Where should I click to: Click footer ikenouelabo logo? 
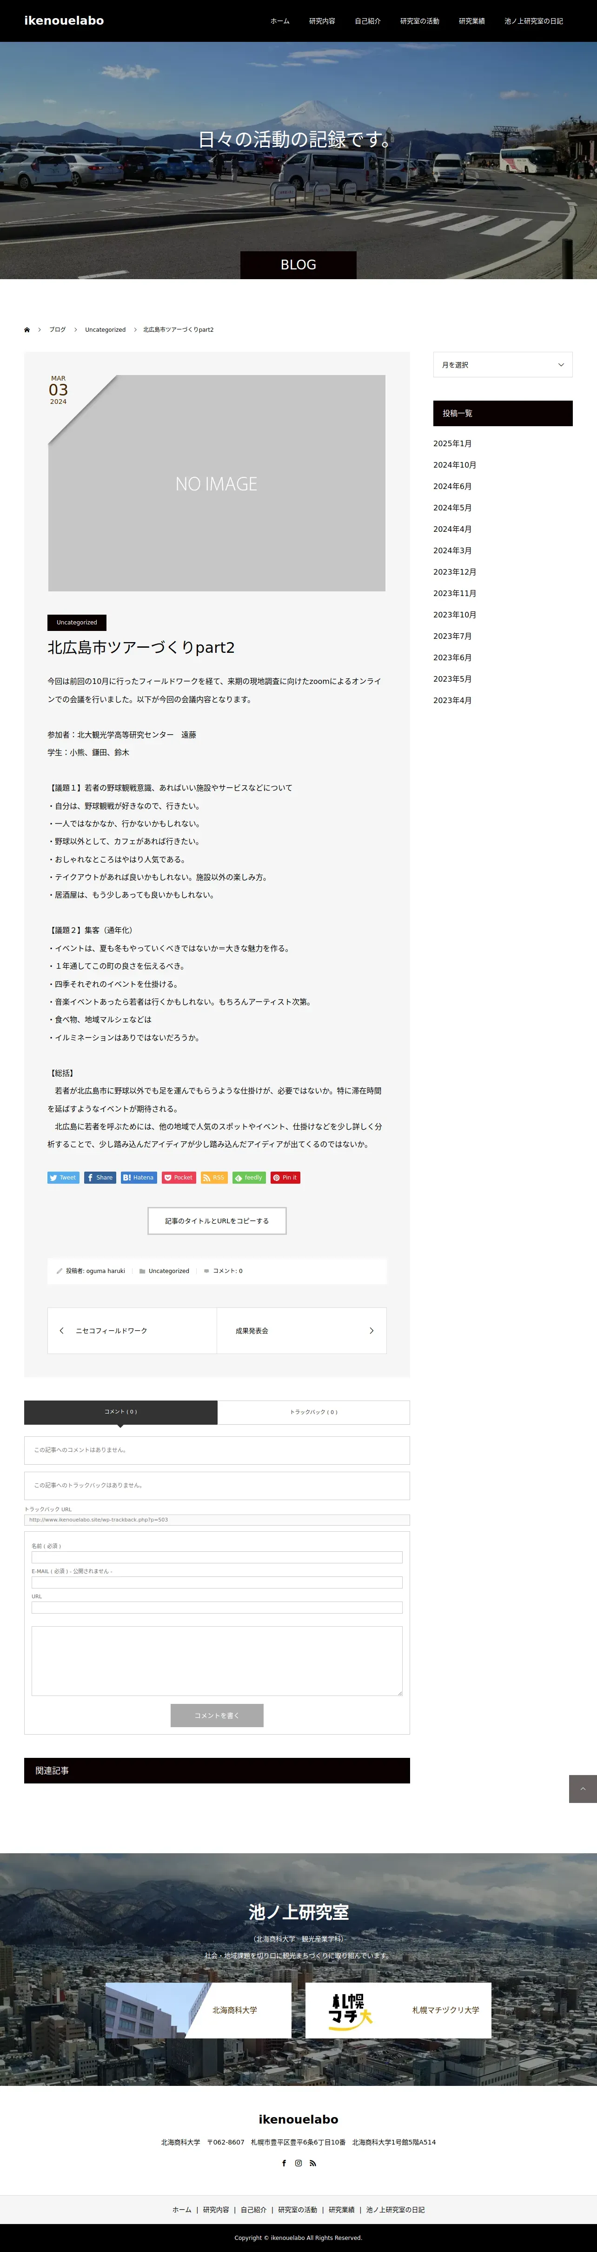[298, 2119]
